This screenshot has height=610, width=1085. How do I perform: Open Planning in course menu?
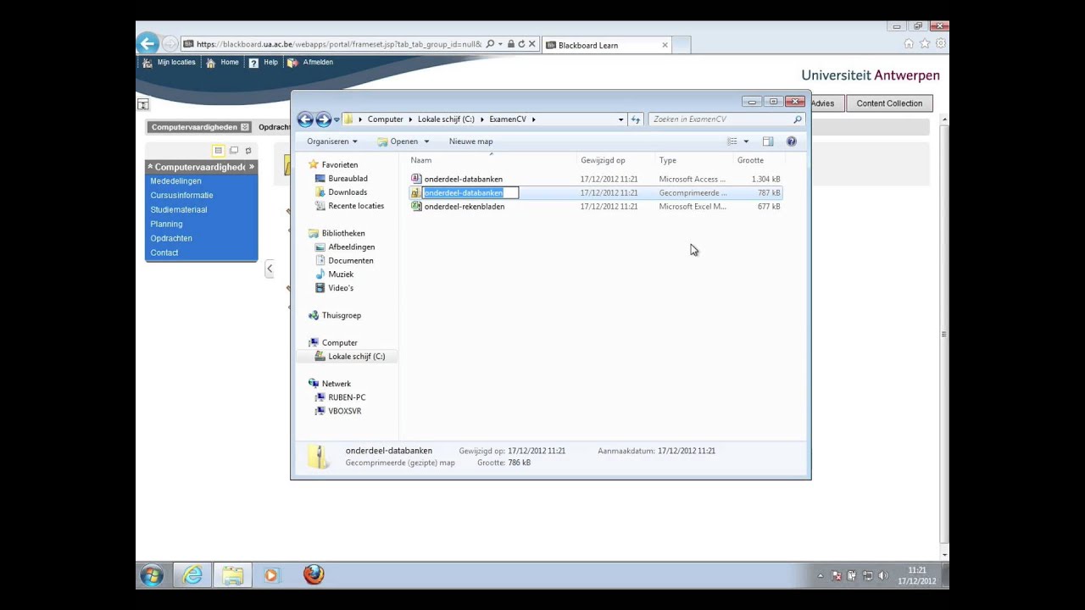point(166,224)
